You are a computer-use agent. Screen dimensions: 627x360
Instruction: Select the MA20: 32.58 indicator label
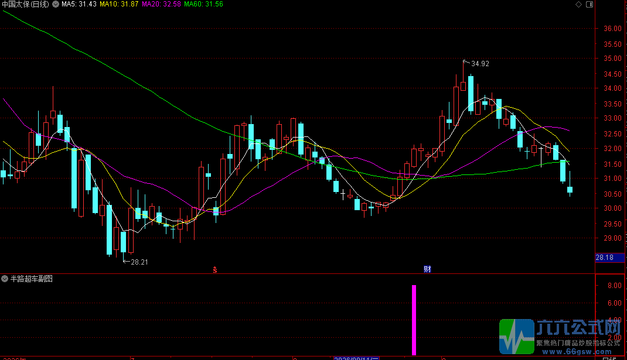point(162,4)
